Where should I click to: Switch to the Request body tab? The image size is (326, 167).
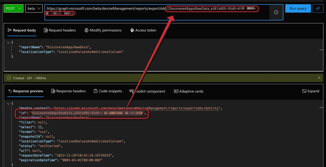coord(22,30)
